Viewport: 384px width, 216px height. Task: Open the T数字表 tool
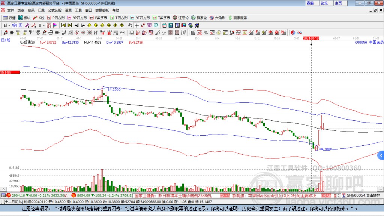click(161, 18)
